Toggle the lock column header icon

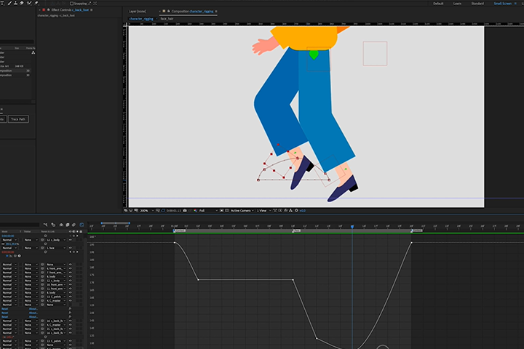81,231
